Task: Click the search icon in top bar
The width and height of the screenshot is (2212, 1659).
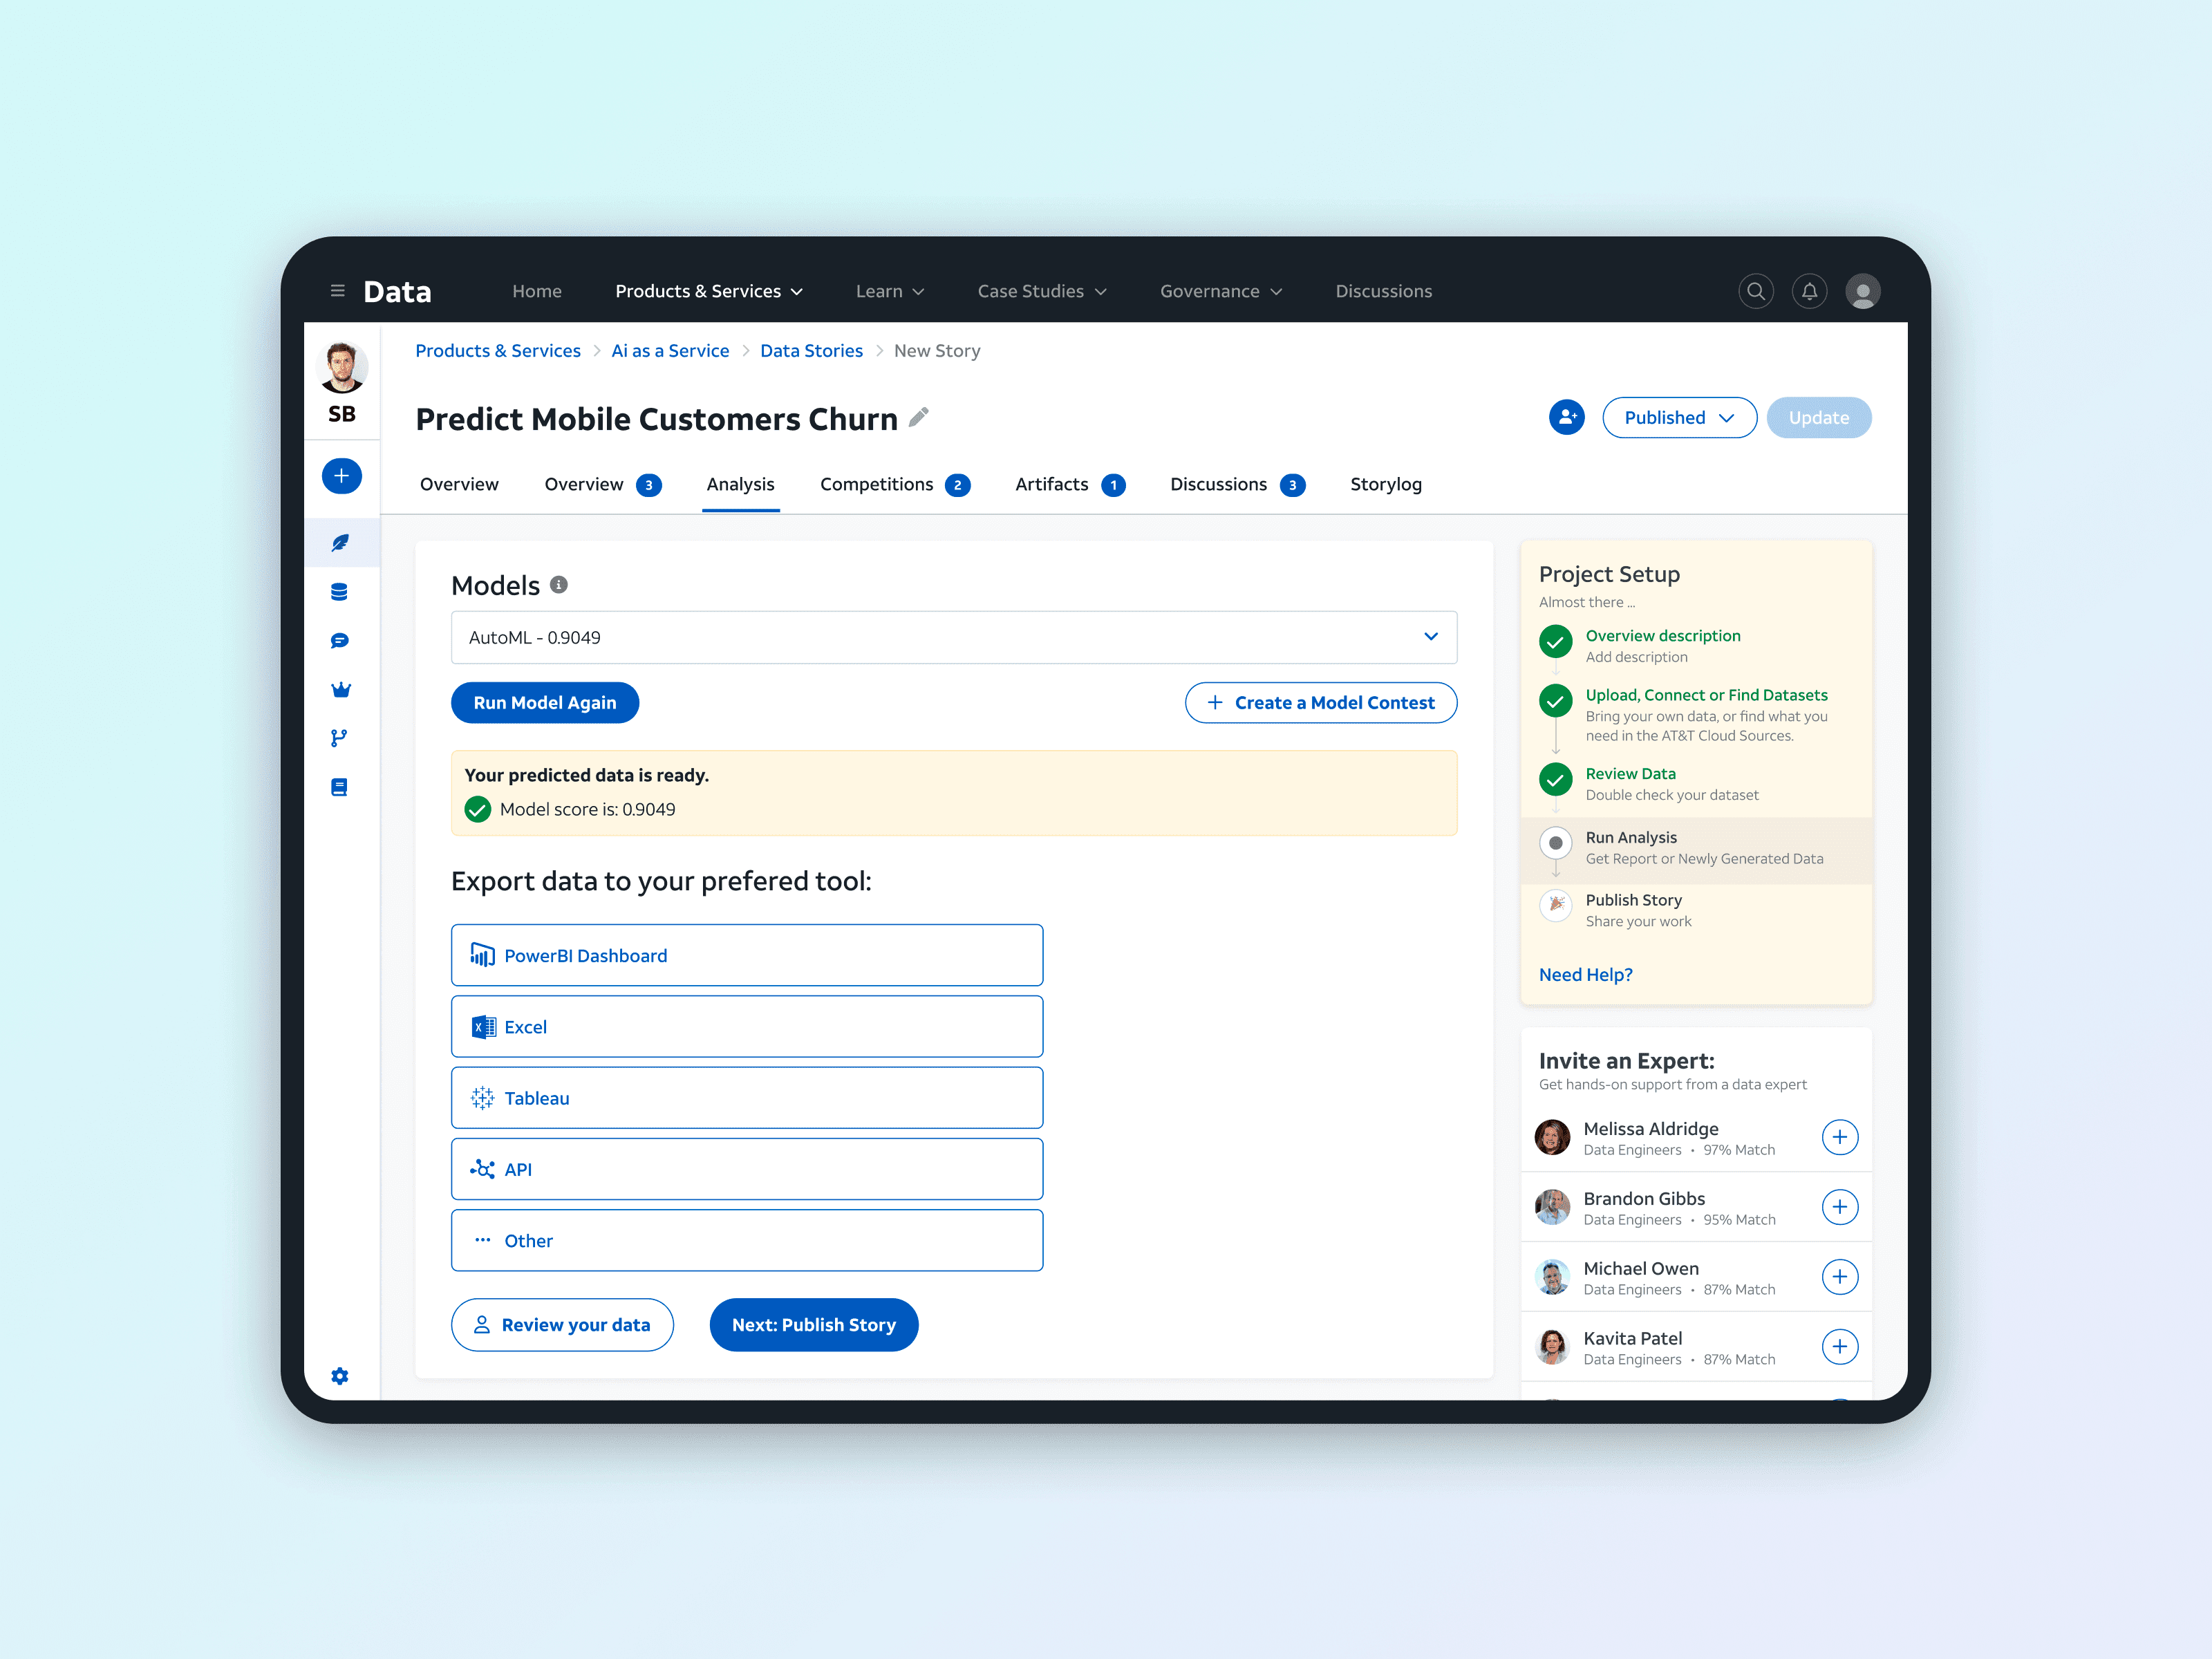Action: (1755, 291)
